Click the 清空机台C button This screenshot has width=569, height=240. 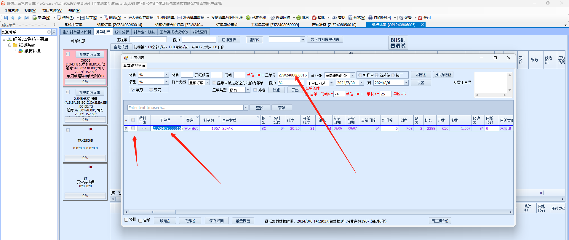(440, 221)
